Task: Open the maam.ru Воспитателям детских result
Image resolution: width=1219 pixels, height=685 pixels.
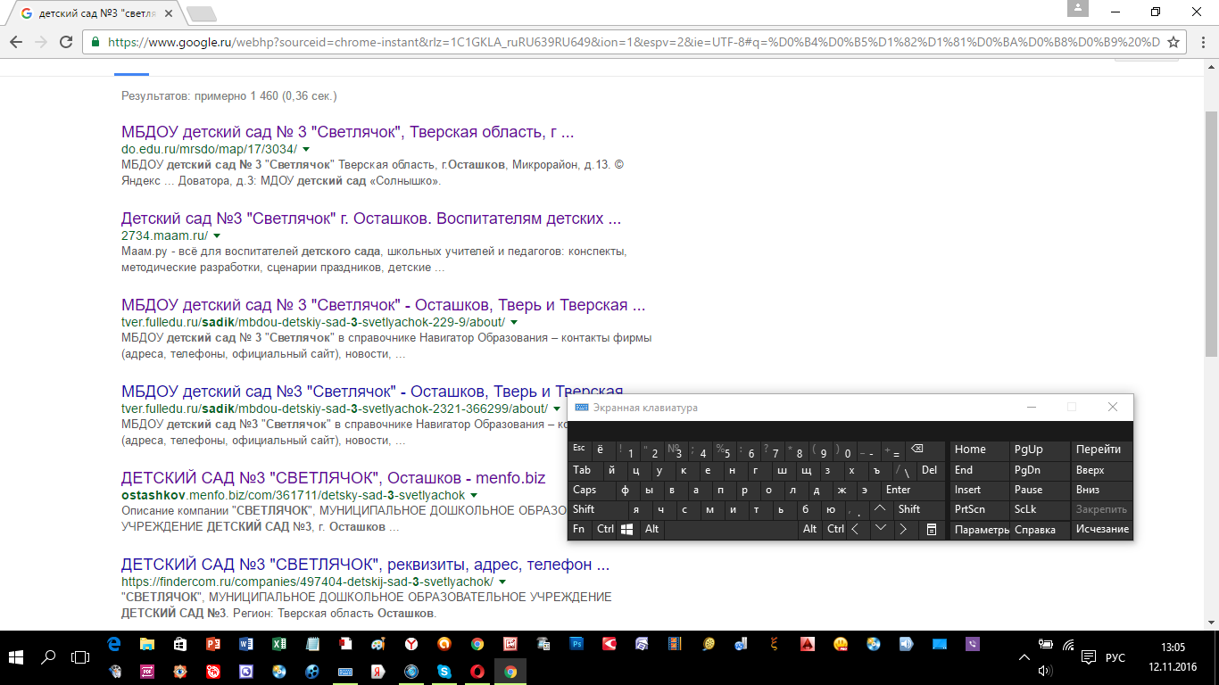Action: point(371,219)
